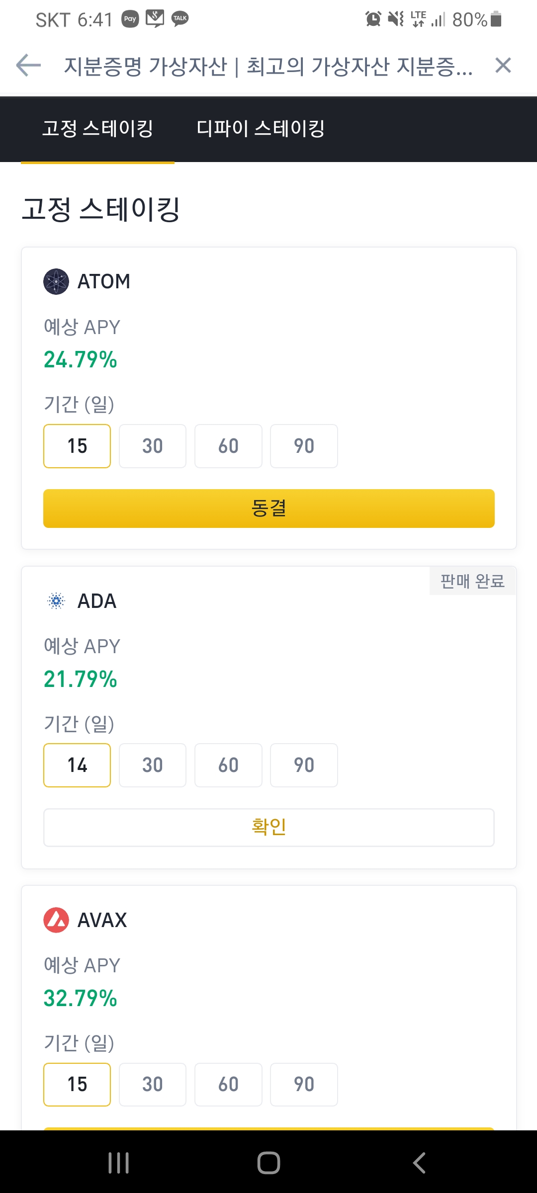537x1193 pixels.
Task: Choose the 90-day period for AVAX
Action: (x=304, y=1085)
